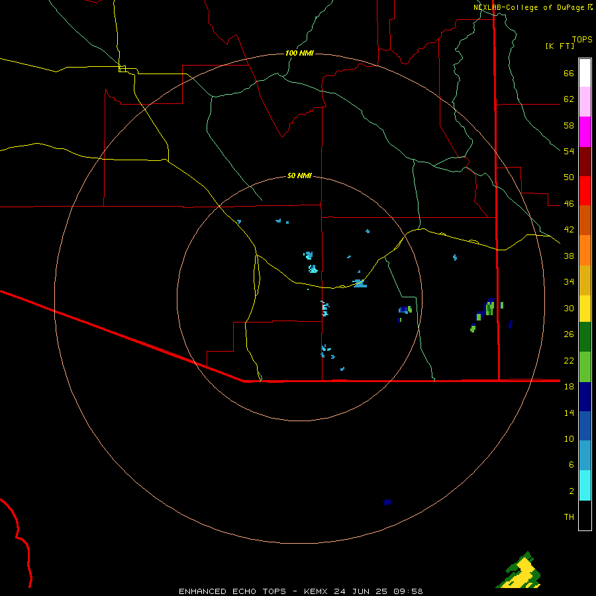Click the 100 NMI range ring label

299,53
